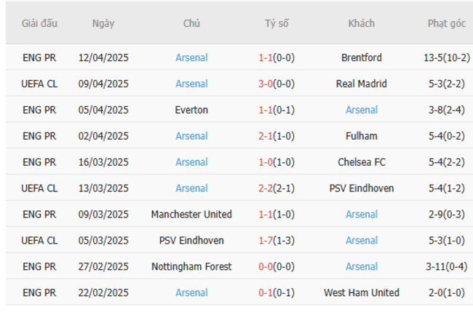Click the 1-7 score of PSV match
Screen dimensions: 473x315
point(266,240)
